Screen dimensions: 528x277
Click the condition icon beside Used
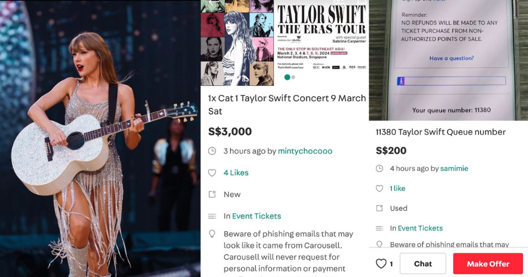(379, 208)
